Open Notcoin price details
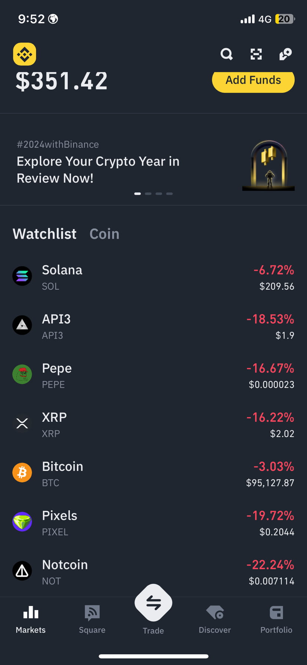The height and width of the screenshot is (665, 307). tap(153, 572)
